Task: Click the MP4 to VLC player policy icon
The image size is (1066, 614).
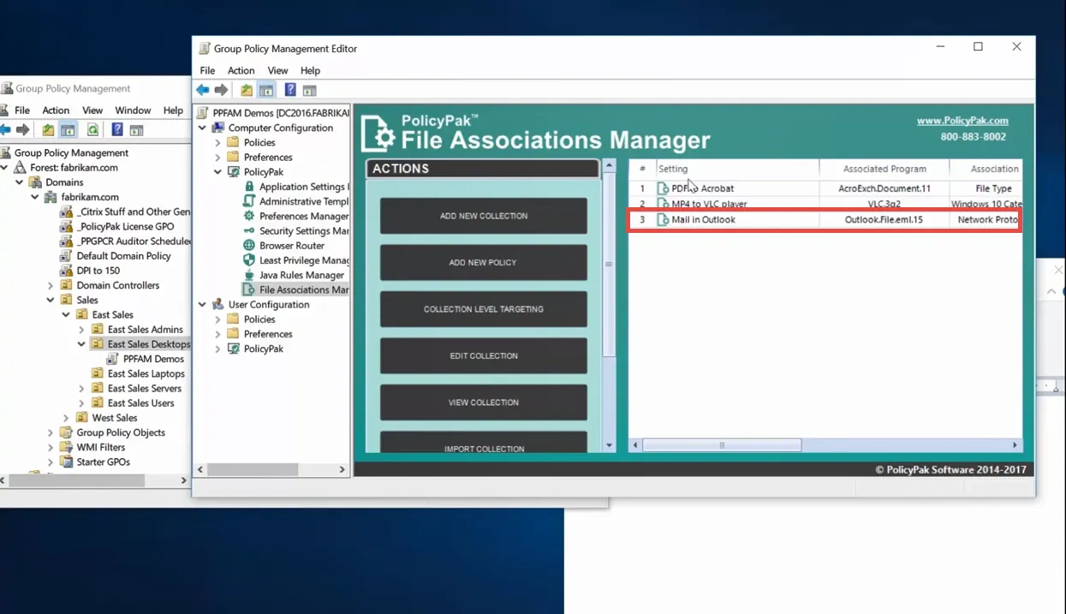Action: pyautogui.click(x=663, y=204)
